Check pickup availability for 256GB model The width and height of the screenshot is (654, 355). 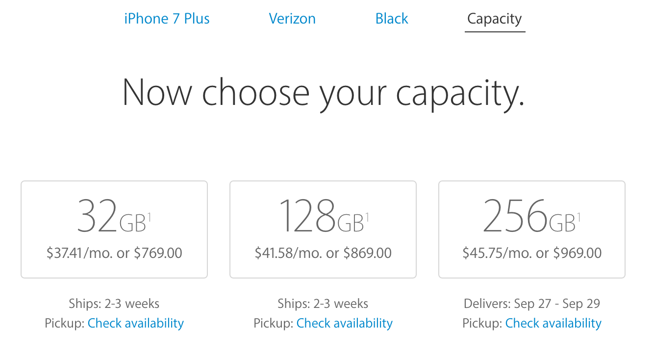(553, 323)
